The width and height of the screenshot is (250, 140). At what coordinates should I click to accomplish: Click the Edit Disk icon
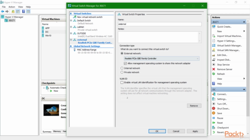tap(214, 55)
